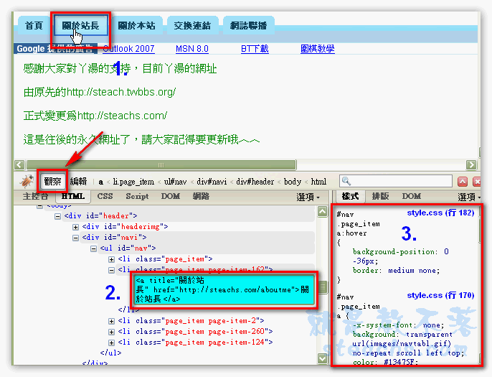Toggle the 觀察 inspect button
The width and height of the screenshot is (492, 377).
(x=52, y=181)
